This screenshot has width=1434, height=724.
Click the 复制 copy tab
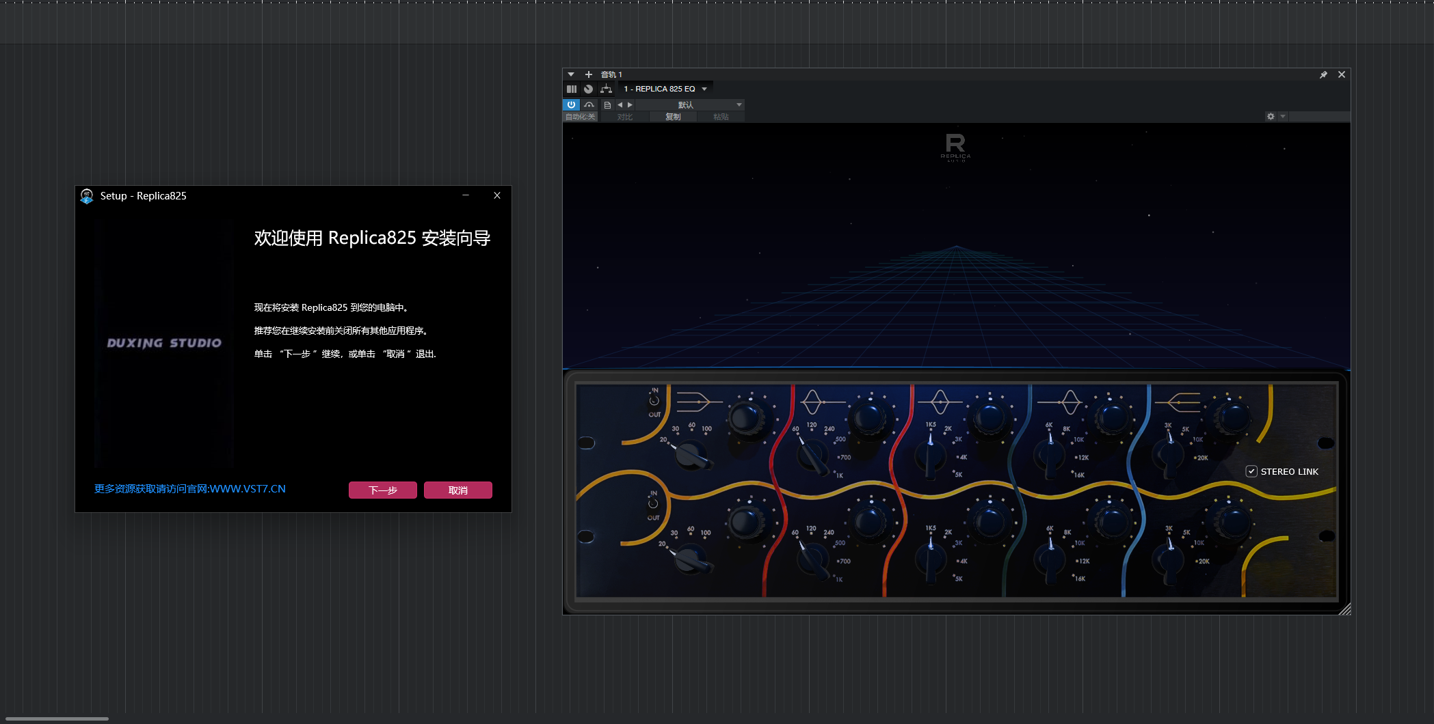click(x=673, y=117)
